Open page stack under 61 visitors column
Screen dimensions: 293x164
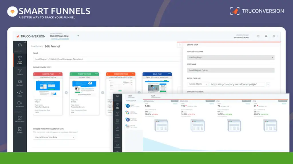[x=270, y=125]
